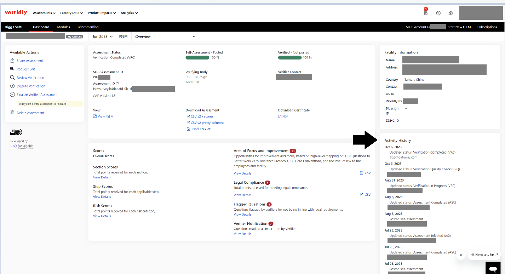Click the Area of Focus count badge 13
The height and width of the screenshot is (274, 505).
pyautogui.click(x=293, y=151)
